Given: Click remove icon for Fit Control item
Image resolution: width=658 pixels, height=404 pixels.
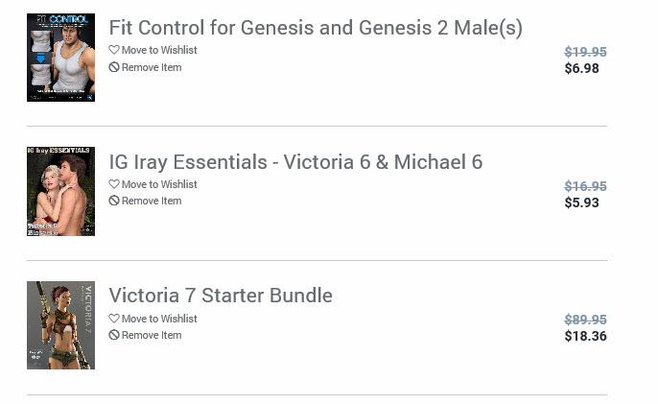Looking at the screenshot, I should tap(114, 67).
